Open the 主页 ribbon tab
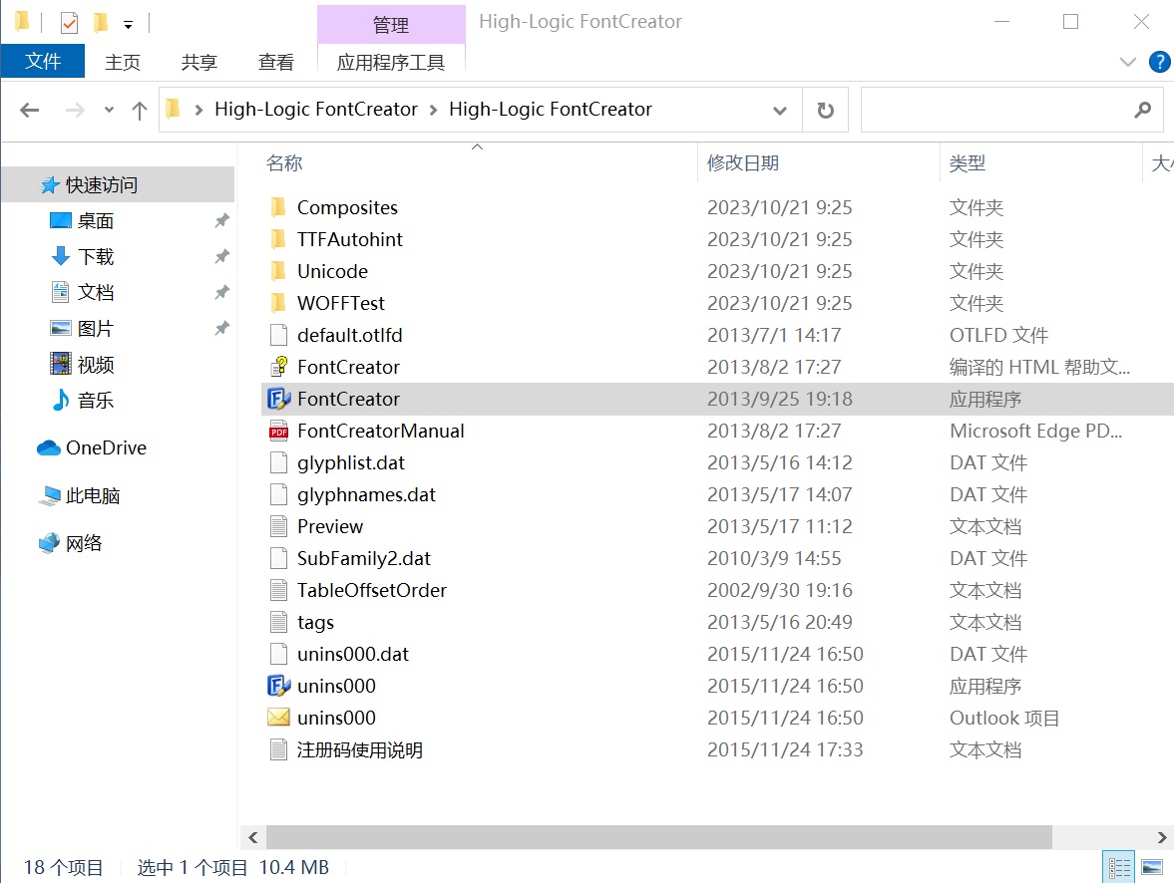This screenshot has height=883, width=1174. pos(123,62)
